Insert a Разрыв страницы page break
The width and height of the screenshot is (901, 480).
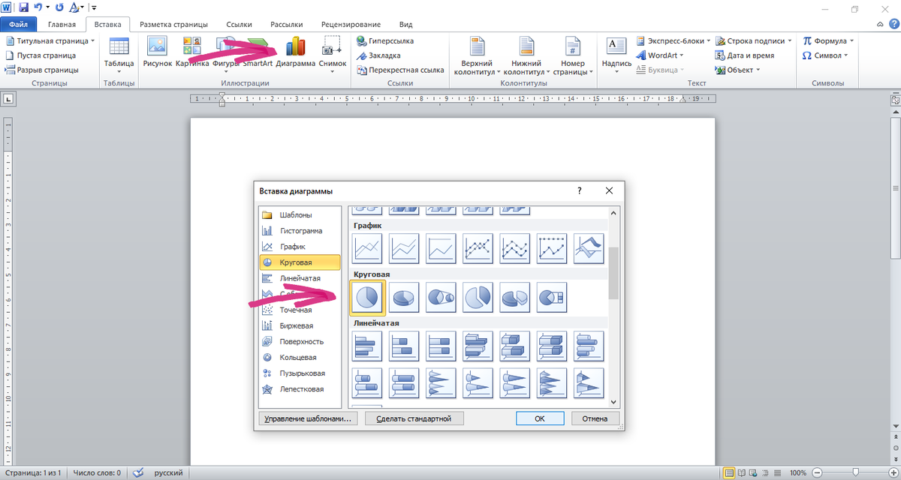tap(41, 70)
